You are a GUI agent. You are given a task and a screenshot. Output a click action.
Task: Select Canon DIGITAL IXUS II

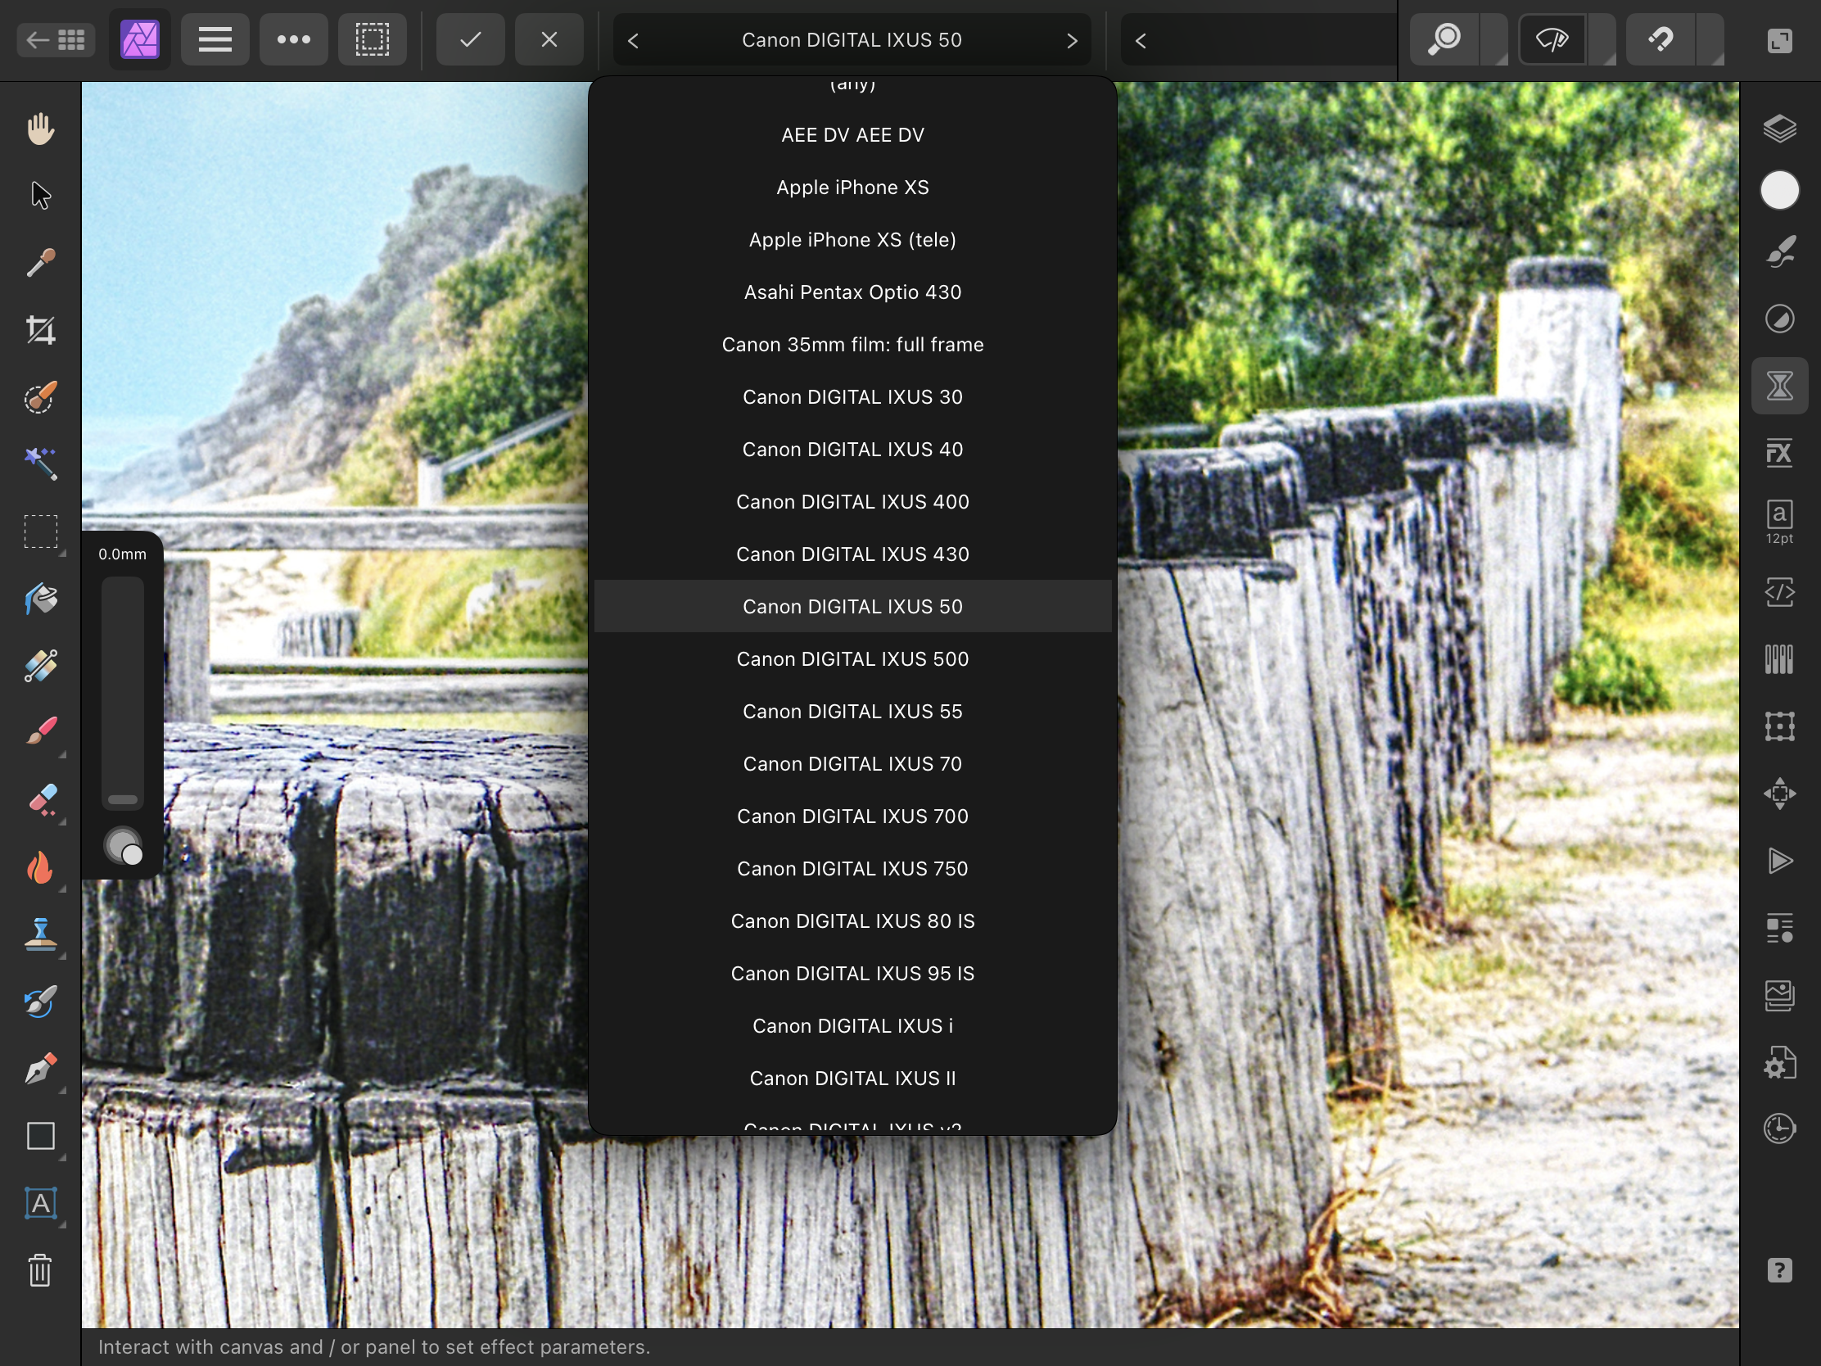click(x=853, y=1079)
